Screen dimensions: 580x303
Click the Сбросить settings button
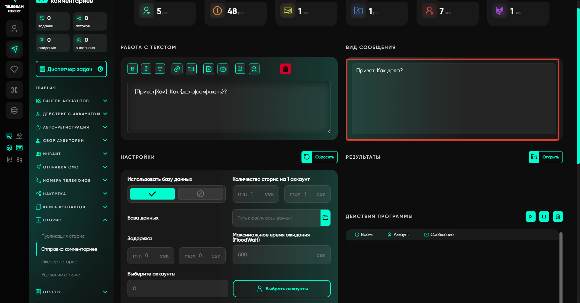pyautogui.click(x=319, y=157)
